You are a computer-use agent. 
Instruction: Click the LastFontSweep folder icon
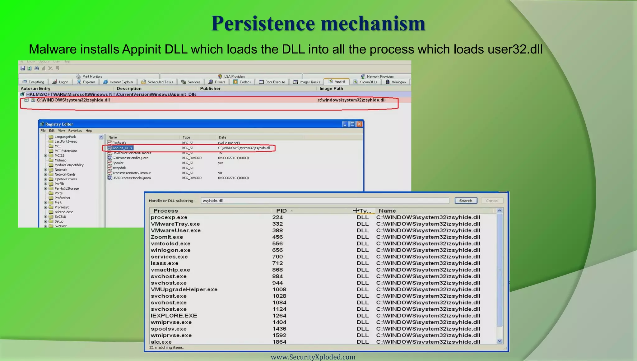[51, 141]
